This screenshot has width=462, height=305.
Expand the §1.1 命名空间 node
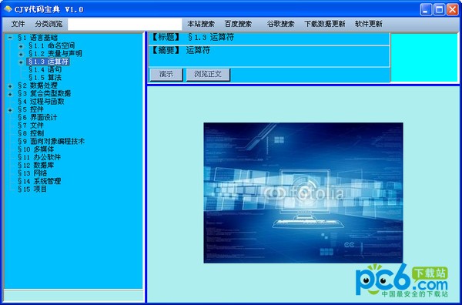[21, 46]
